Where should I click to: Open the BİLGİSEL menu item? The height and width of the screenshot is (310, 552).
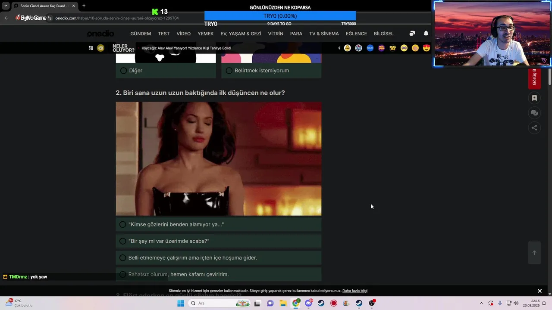(383, 34)
